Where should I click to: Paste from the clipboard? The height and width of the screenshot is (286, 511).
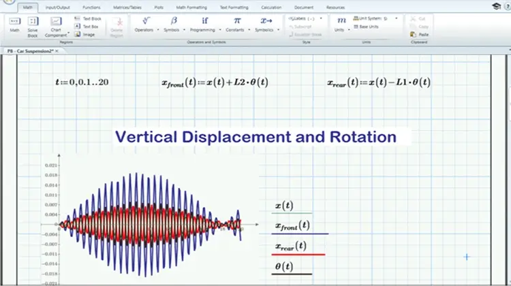420,35
